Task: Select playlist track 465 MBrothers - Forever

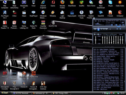Action: tap(108, 75)
